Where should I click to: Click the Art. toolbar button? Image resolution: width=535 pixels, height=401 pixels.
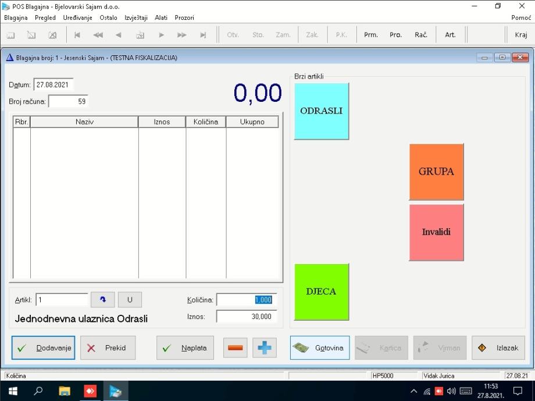coord(450,35)
